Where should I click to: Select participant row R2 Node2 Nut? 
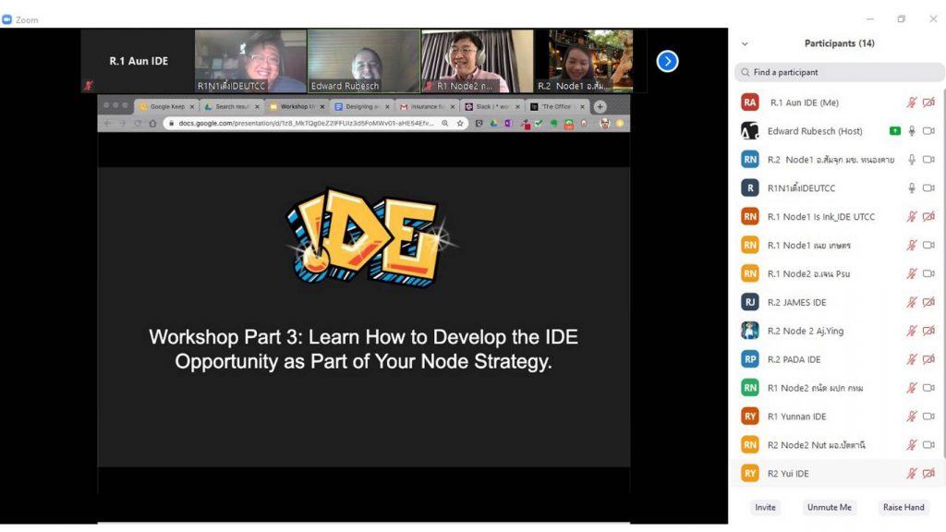click(837, 445)
